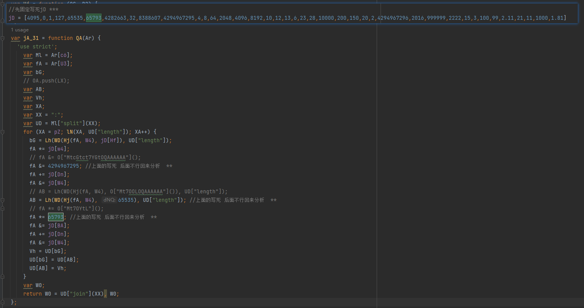Toggle fold marker beside the Mt7OYtL comment line
The image size is (584, 308).
point(3,208)
